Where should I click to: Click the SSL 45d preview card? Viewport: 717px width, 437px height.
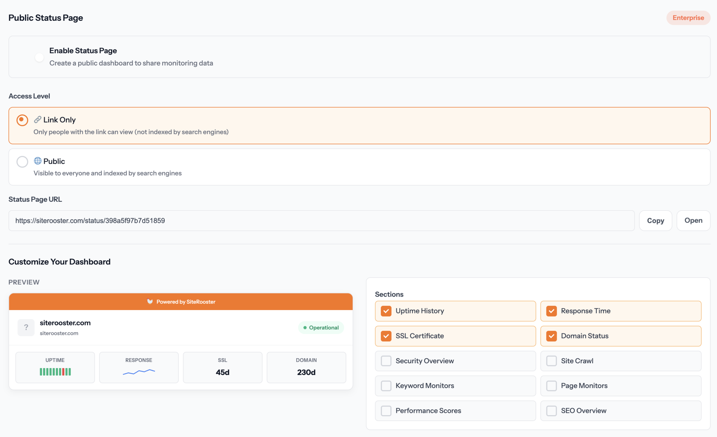(x=222, y=367)
